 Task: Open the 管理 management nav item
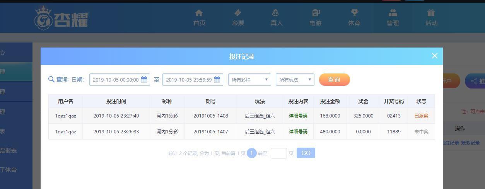click(x=393, y=18)
